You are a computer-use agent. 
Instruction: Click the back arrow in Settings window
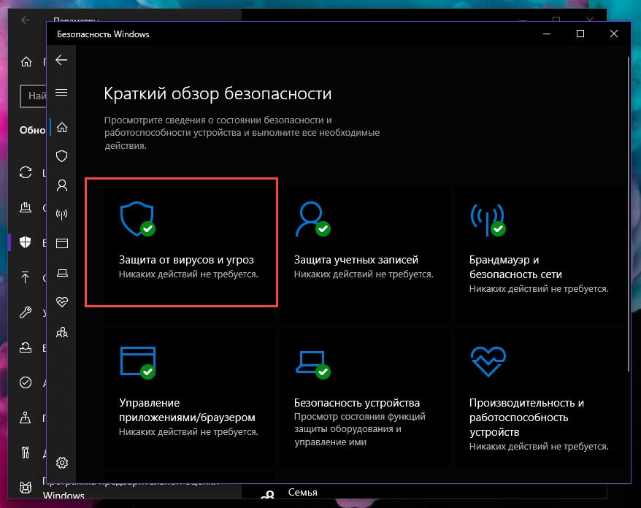(x=26, y=20)
